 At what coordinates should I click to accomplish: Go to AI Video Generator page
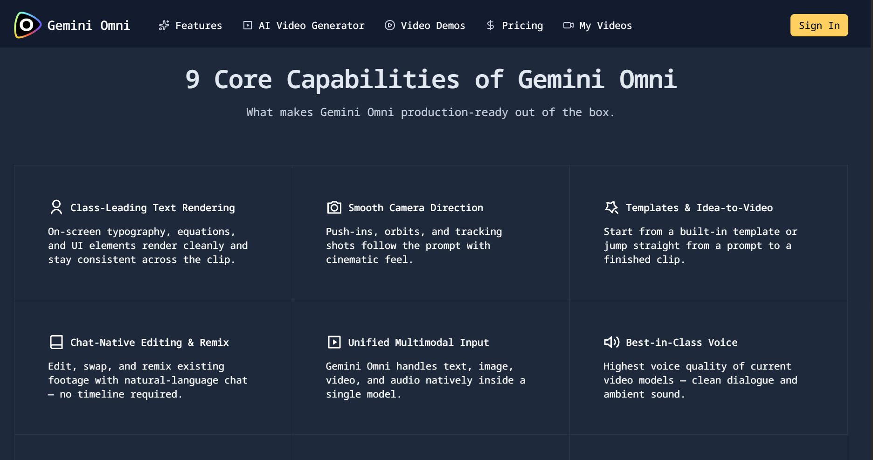(x=304, y=25)
